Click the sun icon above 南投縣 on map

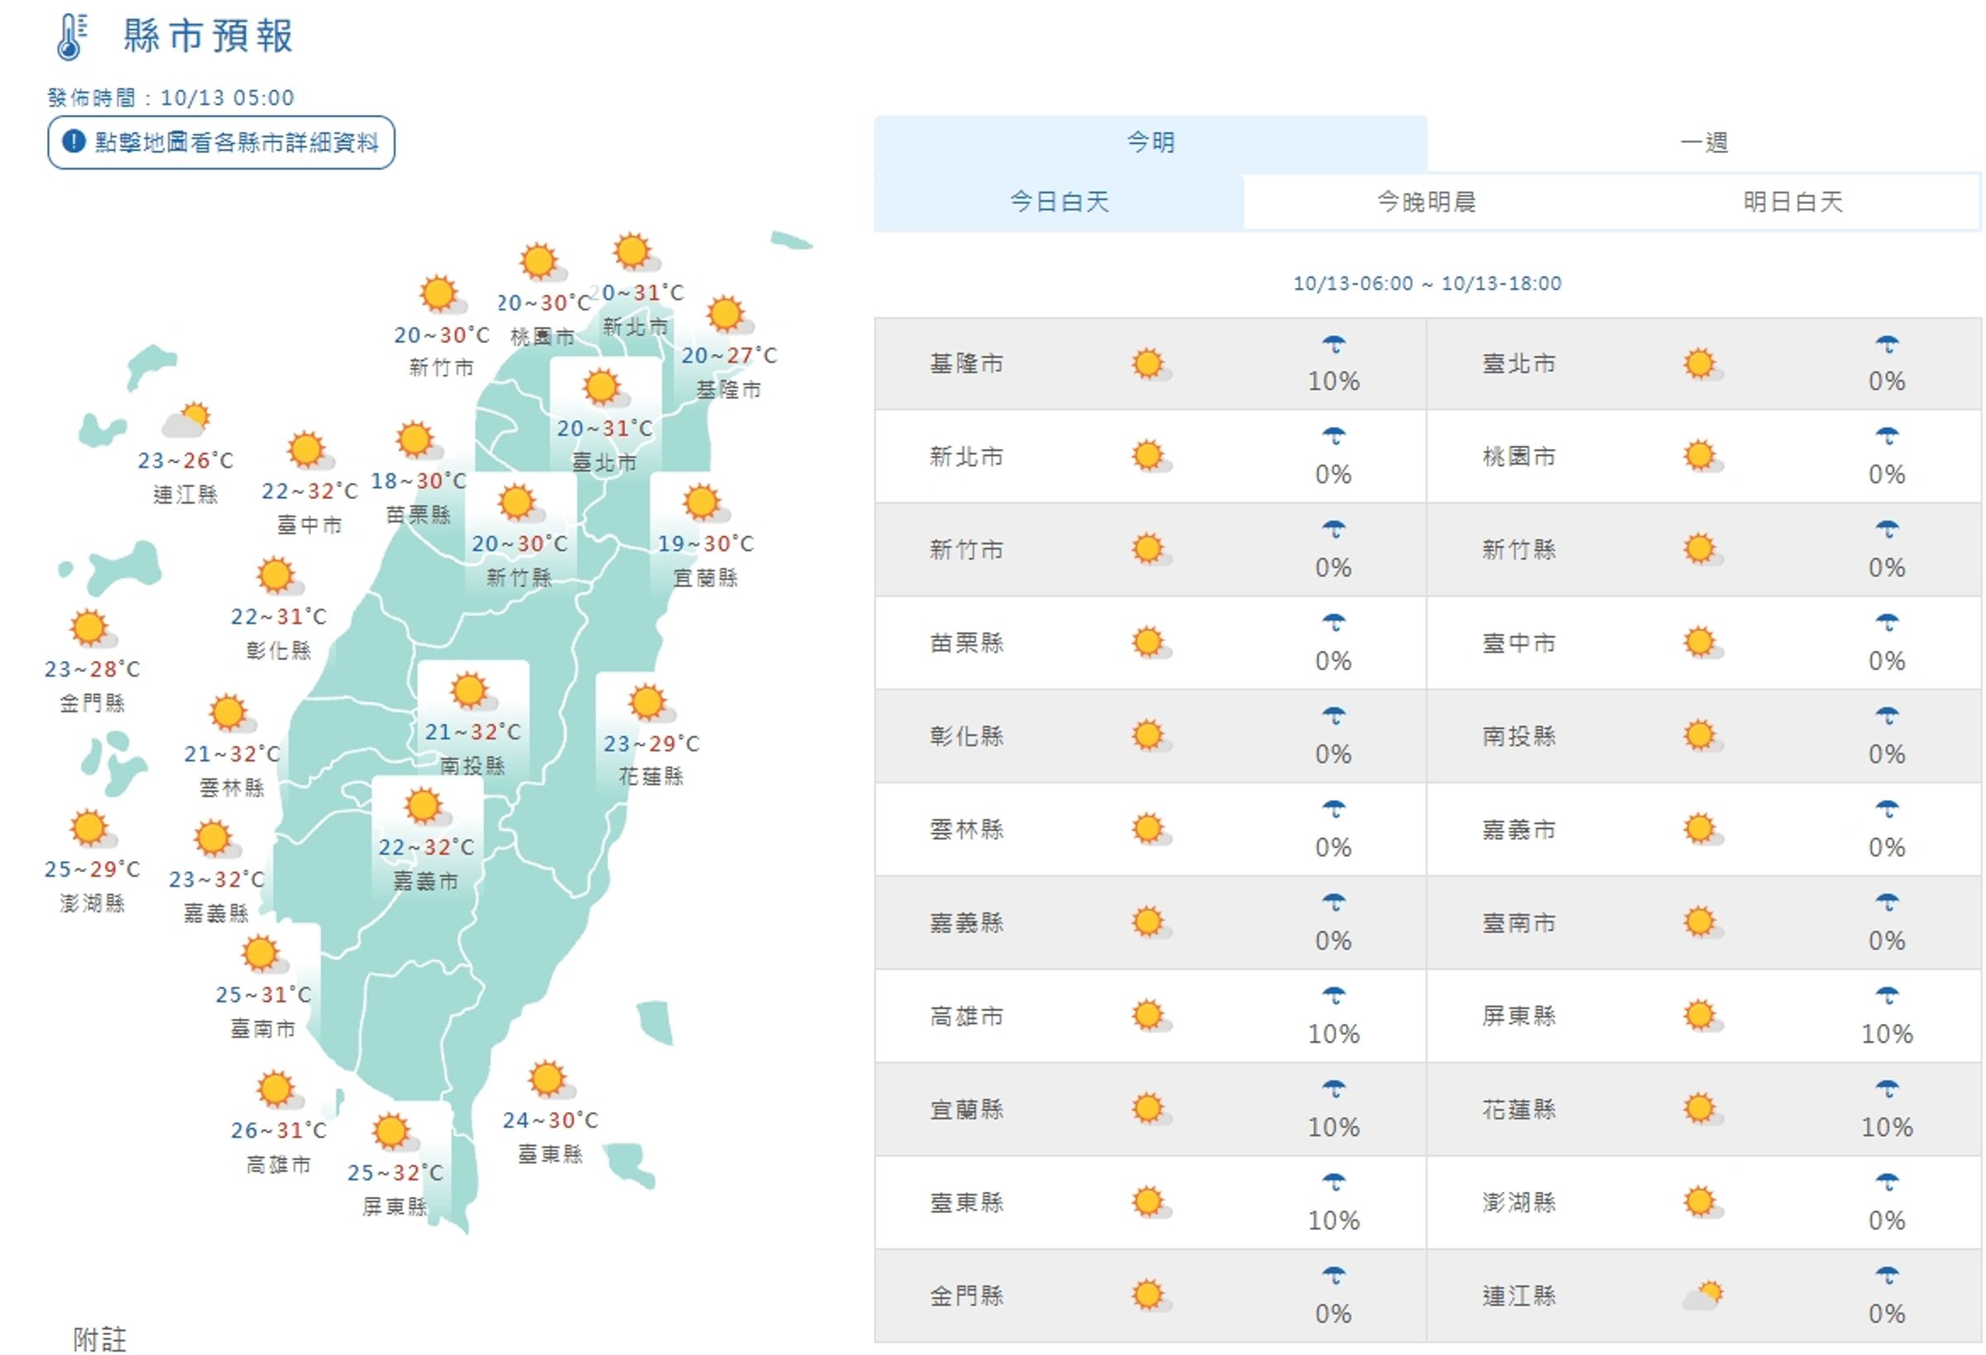pyautogui.click(x=473, y=692)
